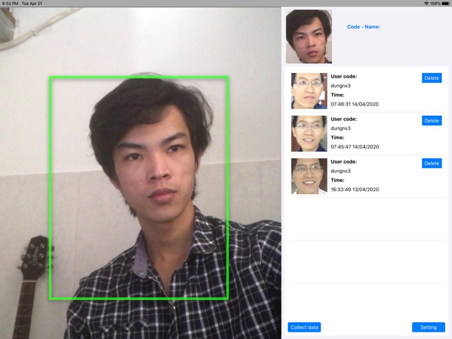Tap the battery icon in status bar

445,4
